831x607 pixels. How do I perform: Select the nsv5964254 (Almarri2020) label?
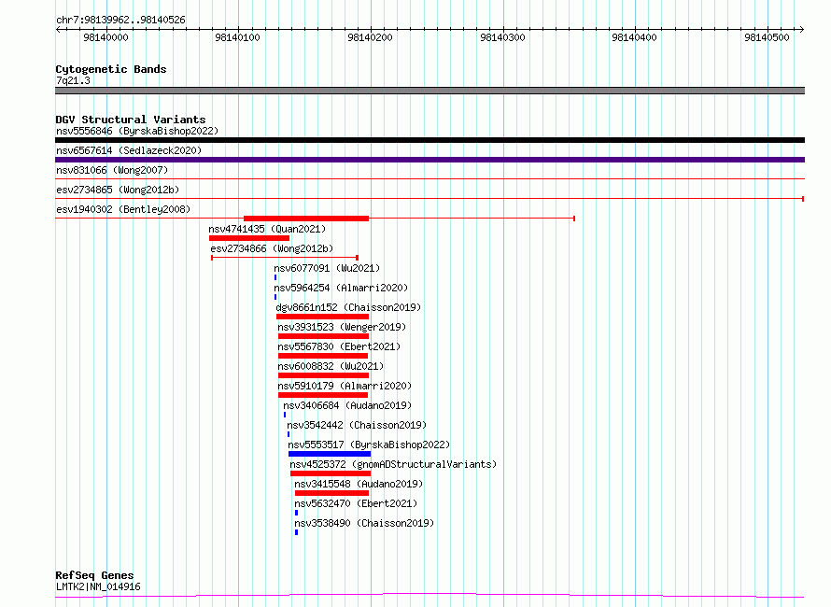point(341,288)
